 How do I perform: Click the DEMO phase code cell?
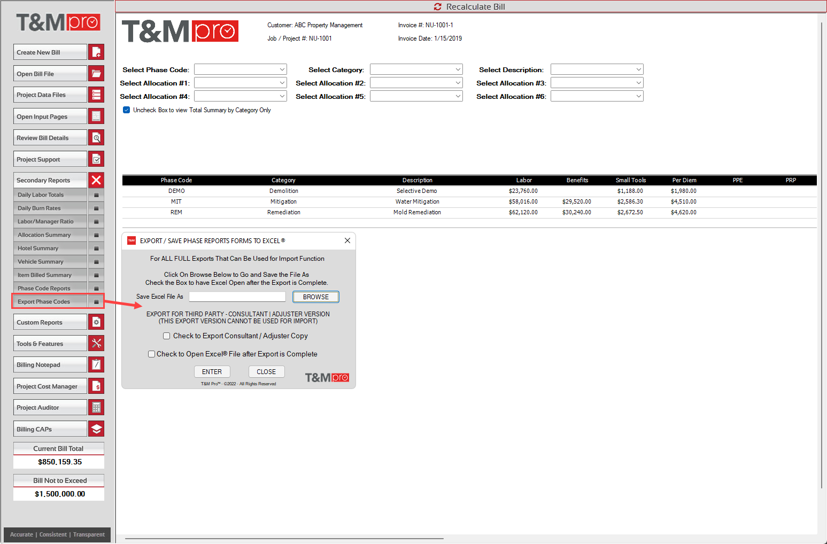click(x=176, y=191)
